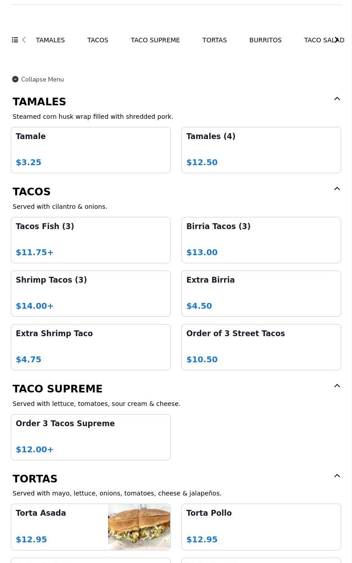Choose the Tamales (4) menu item
The width and height of the screenshot is (352, 563).
261,150
